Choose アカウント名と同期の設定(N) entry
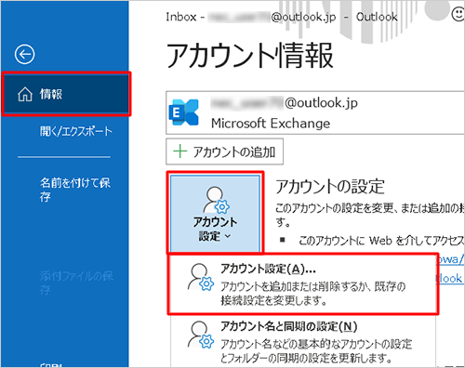 coord(303,342)
